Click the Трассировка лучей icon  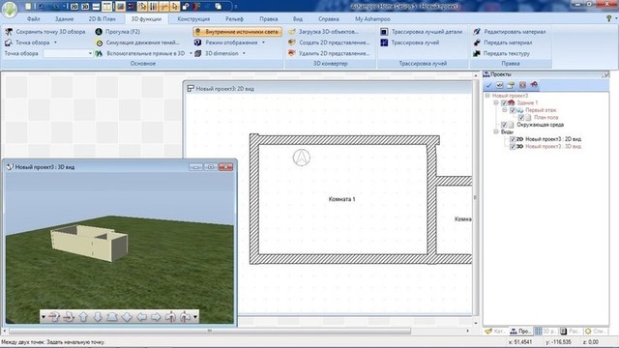pyautogui.click(x=384, y=43)
